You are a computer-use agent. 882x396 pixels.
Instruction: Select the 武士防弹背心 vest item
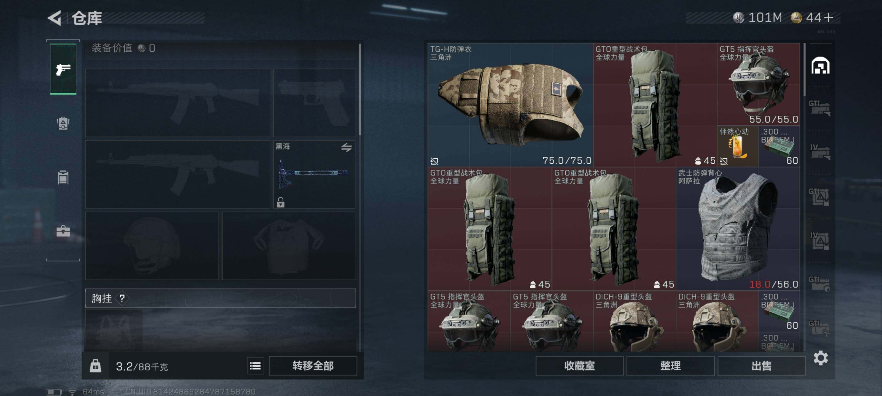click(x=738, y=229)
